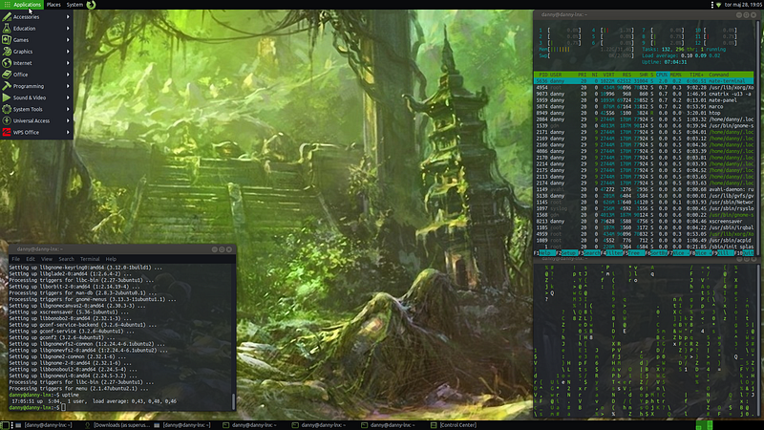Screen dimensions: 764x430
Task: Select the /usr/sbin/acpid process row
Action: coord(644,240)
